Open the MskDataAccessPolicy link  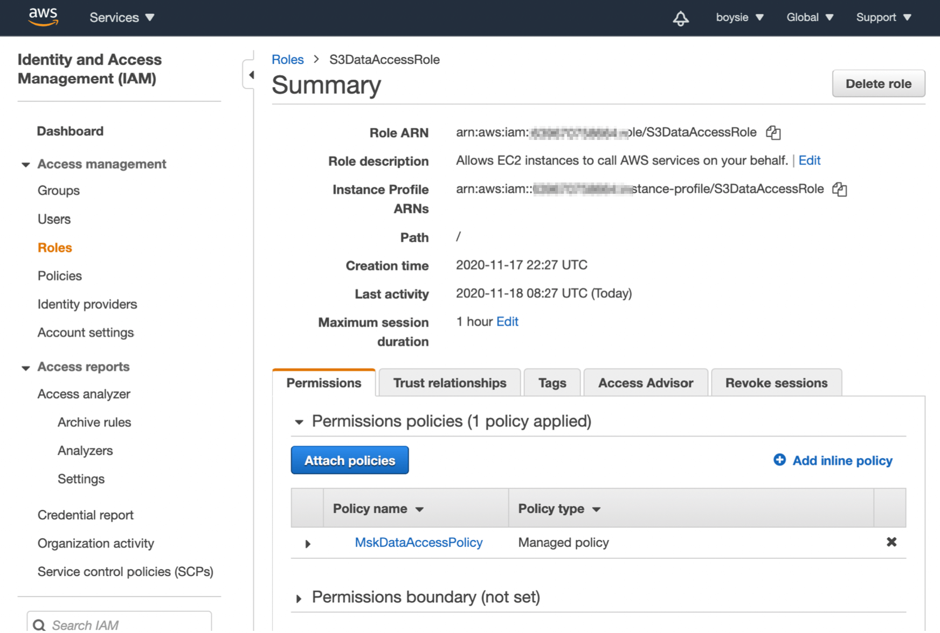coord(419,542)
